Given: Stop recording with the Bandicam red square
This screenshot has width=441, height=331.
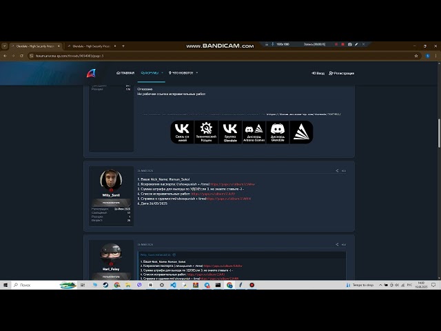Looking at the screenshot, I should [x=342, y=44].
